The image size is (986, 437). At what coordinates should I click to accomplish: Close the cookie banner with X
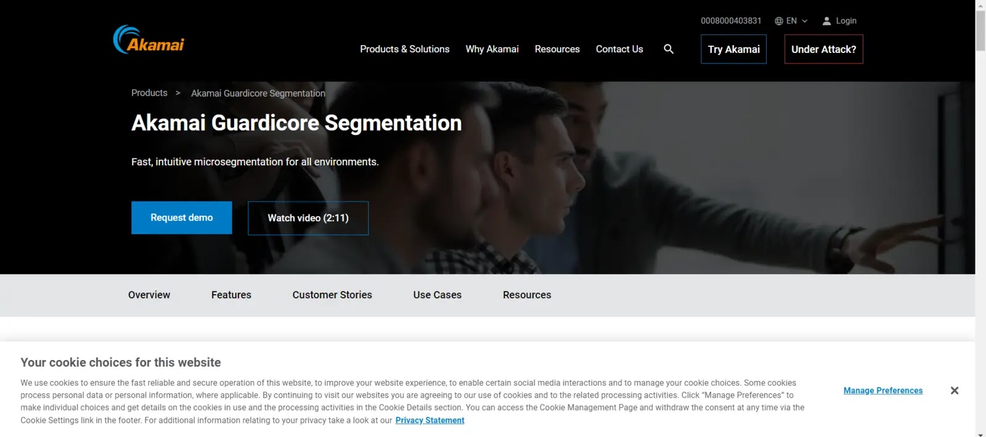(954, 390)
